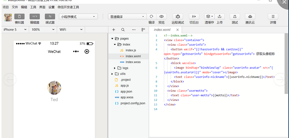Click the test flask icon

click(235, 17)
